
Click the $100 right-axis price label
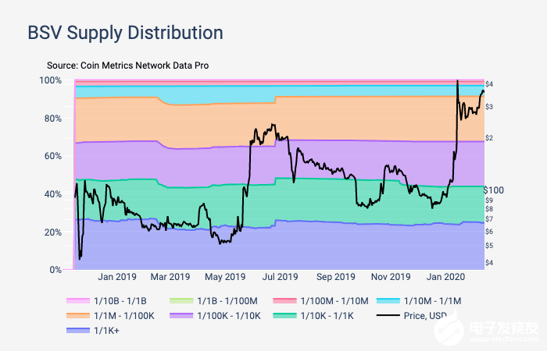tap(495, 190)
